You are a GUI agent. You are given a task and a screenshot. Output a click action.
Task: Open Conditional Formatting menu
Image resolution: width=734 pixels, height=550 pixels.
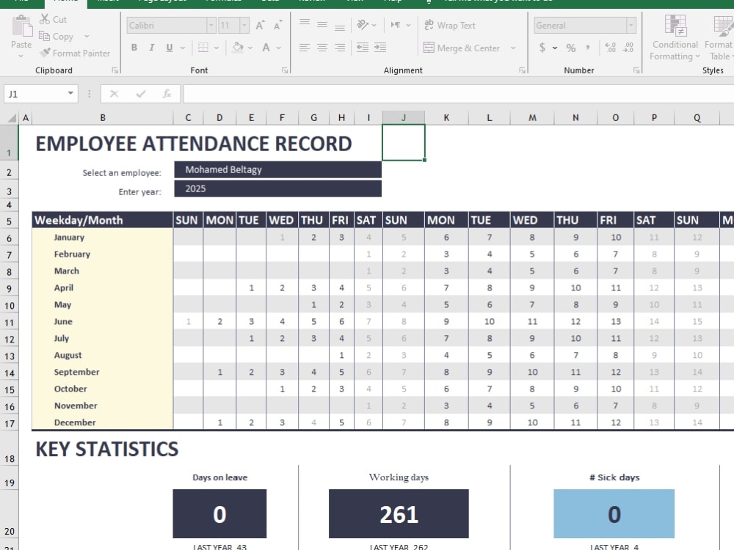(x=675, y=37)
